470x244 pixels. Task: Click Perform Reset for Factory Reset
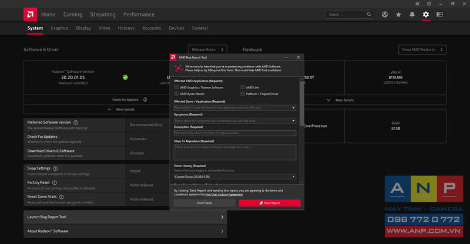click(x=141, y=185)
